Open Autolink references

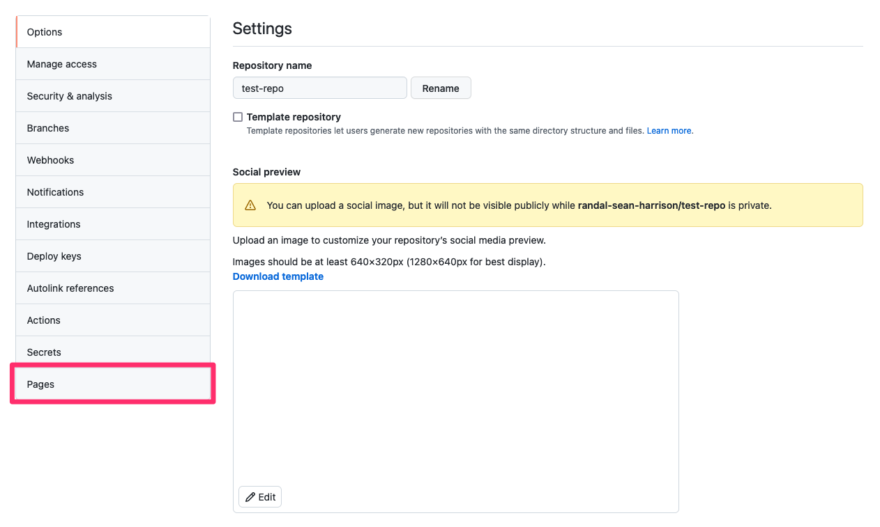click(x=112, y=288)
